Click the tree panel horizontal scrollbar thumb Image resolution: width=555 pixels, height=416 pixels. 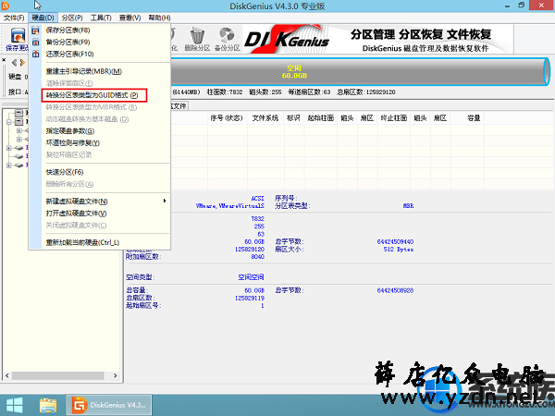(x=57, y=375)
